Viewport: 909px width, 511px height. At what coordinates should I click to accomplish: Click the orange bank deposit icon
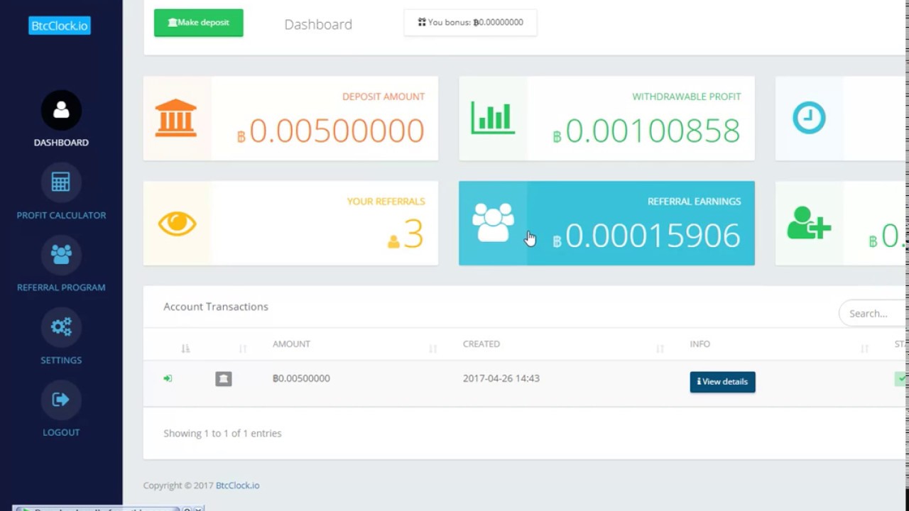(x=175, y=118)
